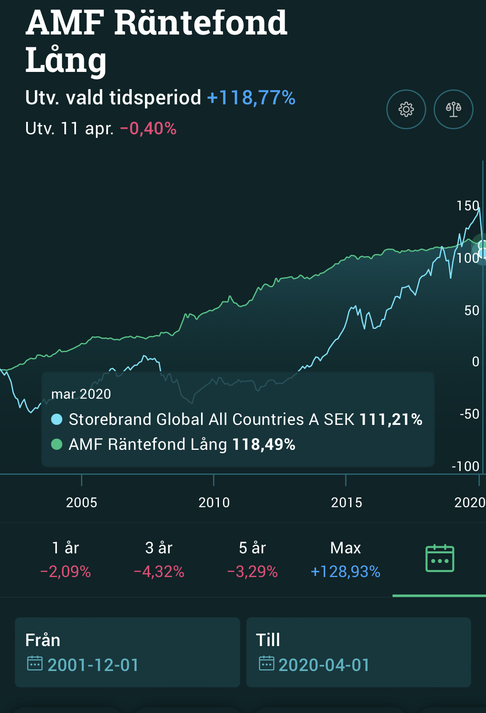
Task: Tap the compare funds scale icon
Action: point(453,109)
